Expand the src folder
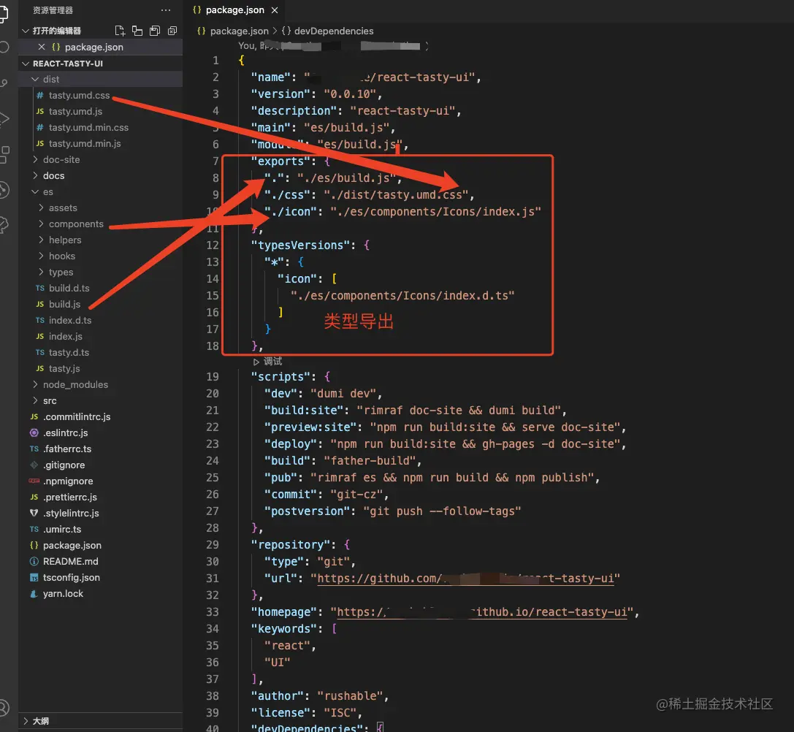This screenshot has width=794, height=732. (x=35, y=400)
